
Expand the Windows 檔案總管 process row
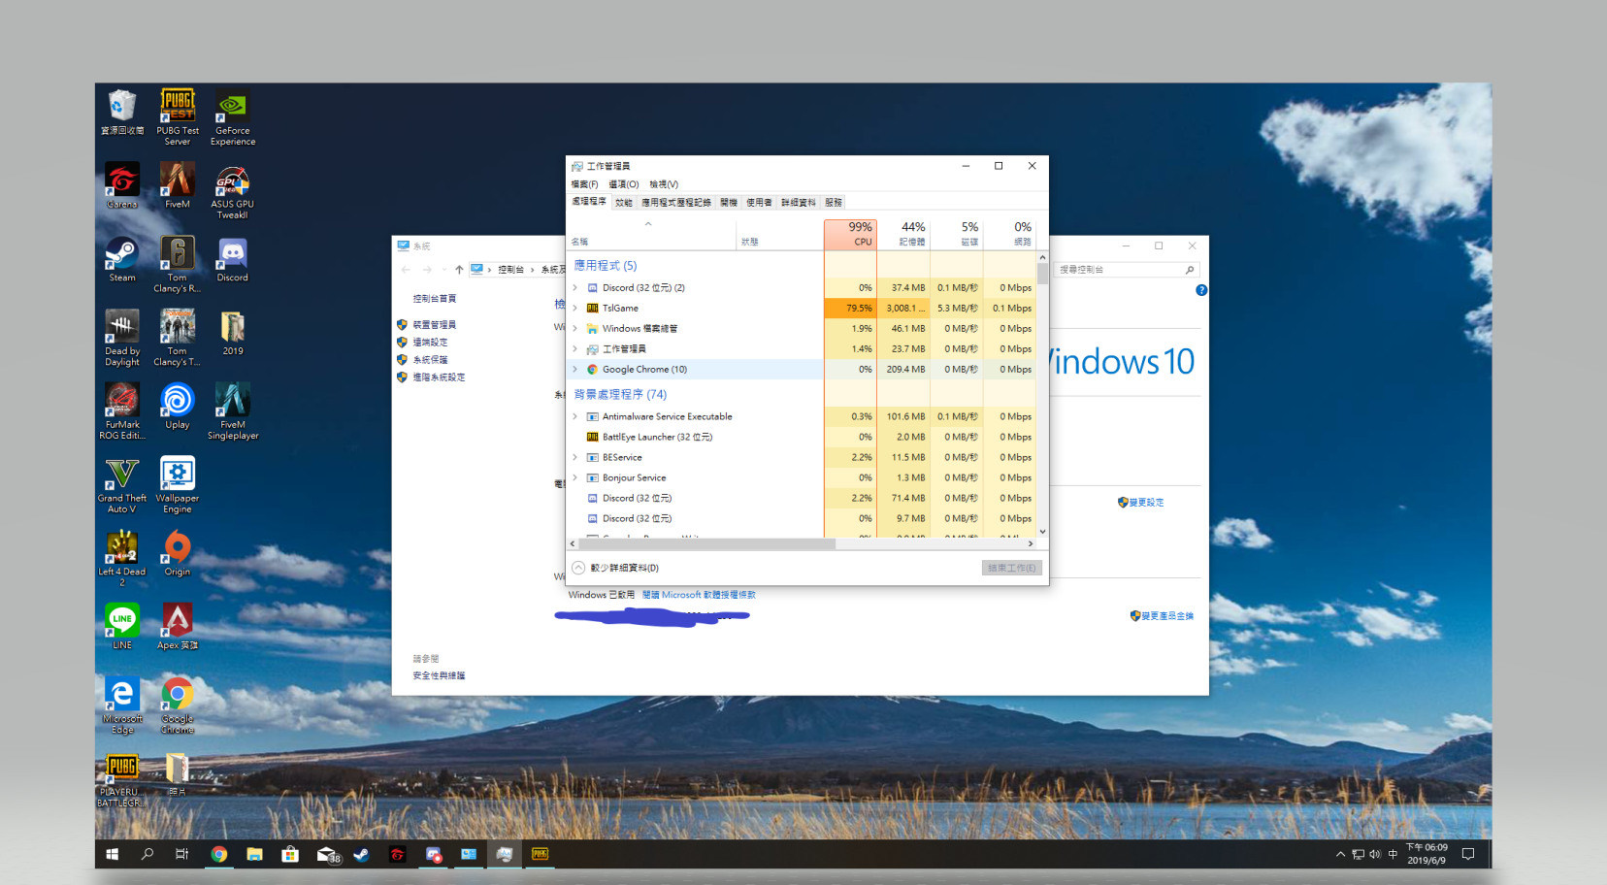pyautogui.click(x=575, y=329)
